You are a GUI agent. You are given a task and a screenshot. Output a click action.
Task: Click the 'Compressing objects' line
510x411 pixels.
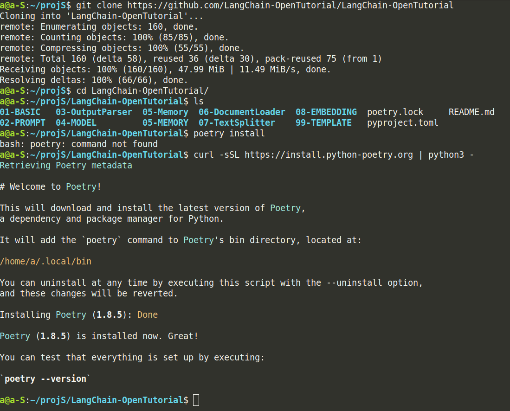coord(122,48)
